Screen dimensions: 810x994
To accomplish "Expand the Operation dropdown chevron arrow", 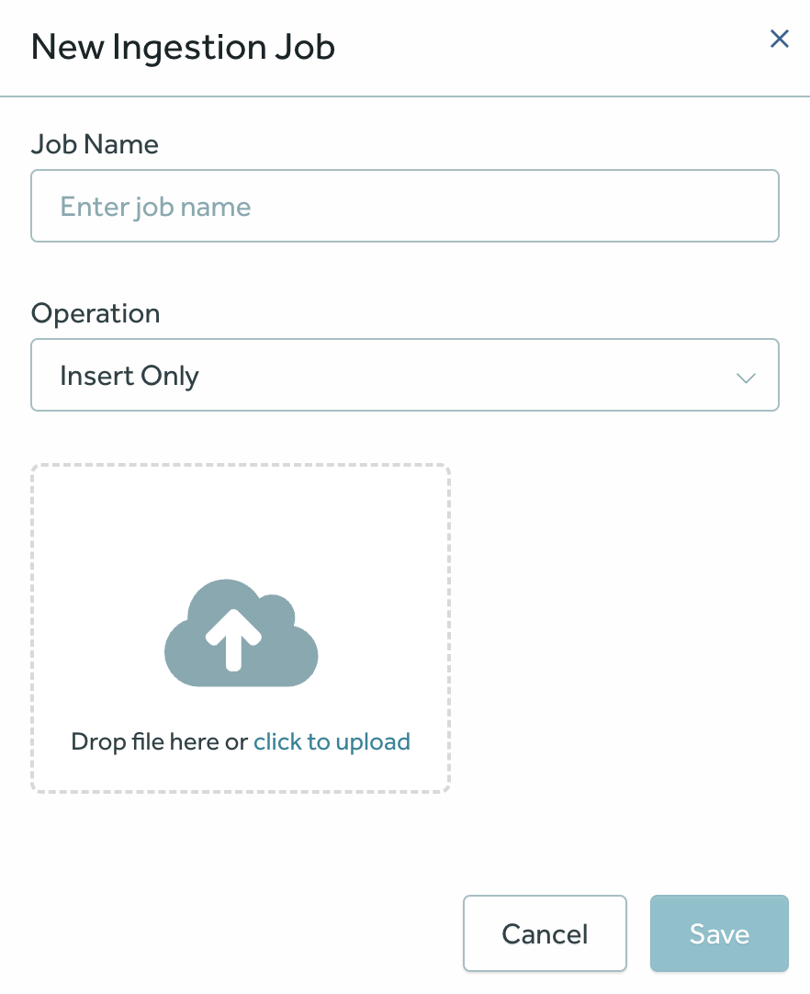I will click(x=746, y=377).
